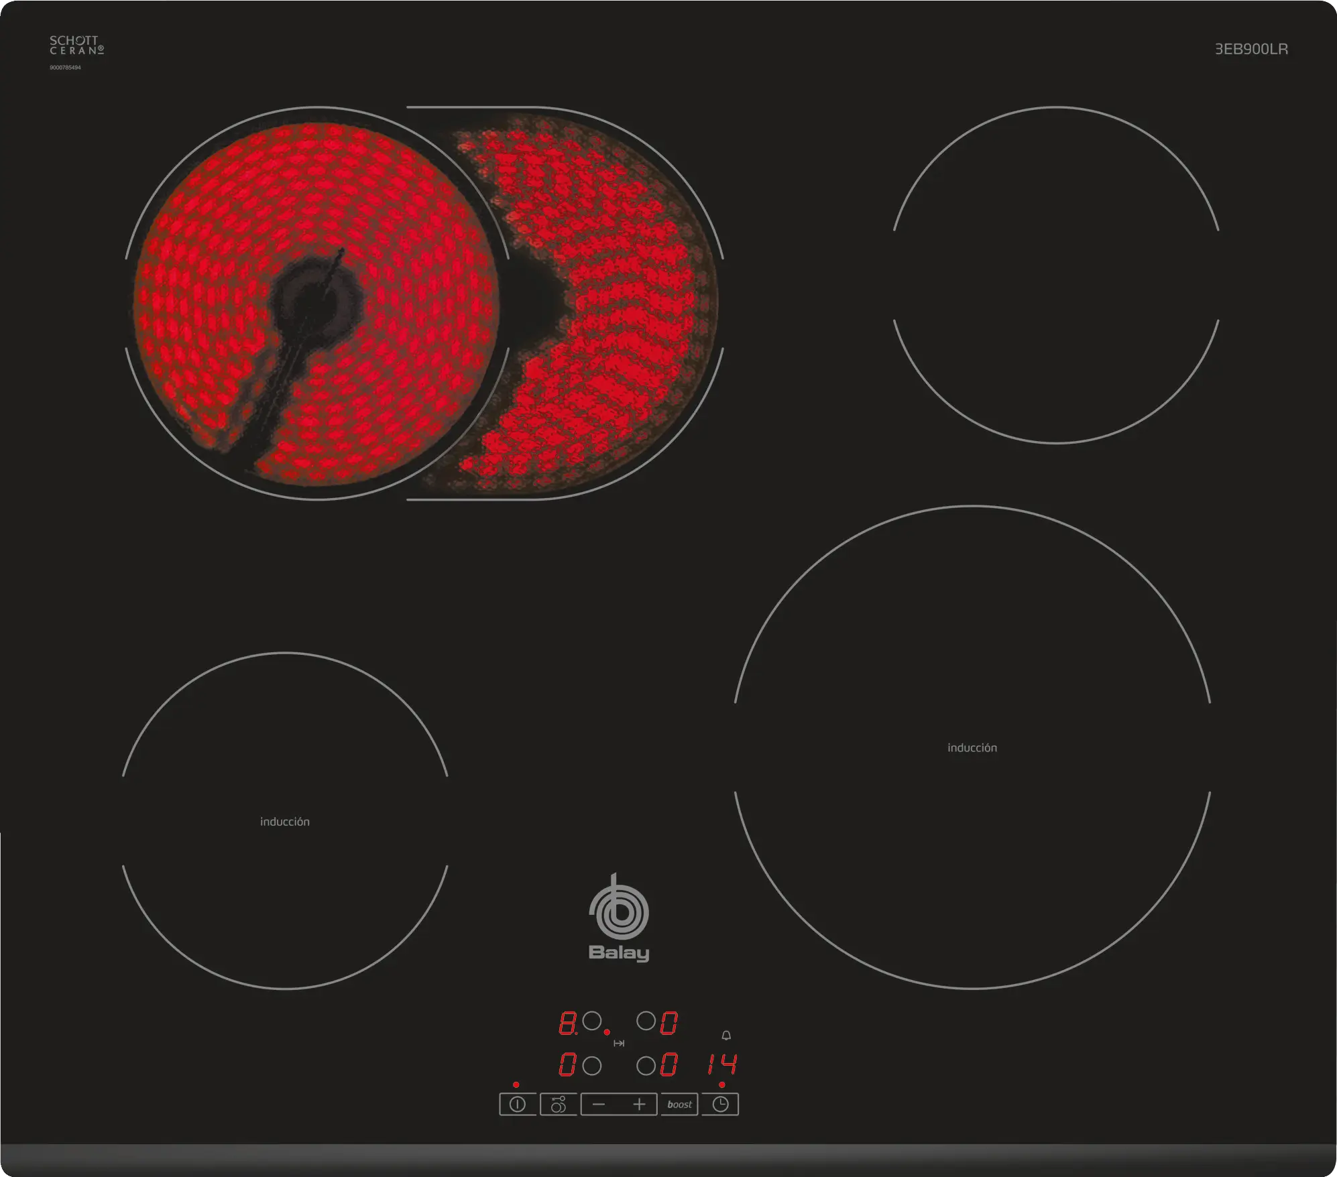Tap the SCHOTT CERAN logo

click(76, 46)
